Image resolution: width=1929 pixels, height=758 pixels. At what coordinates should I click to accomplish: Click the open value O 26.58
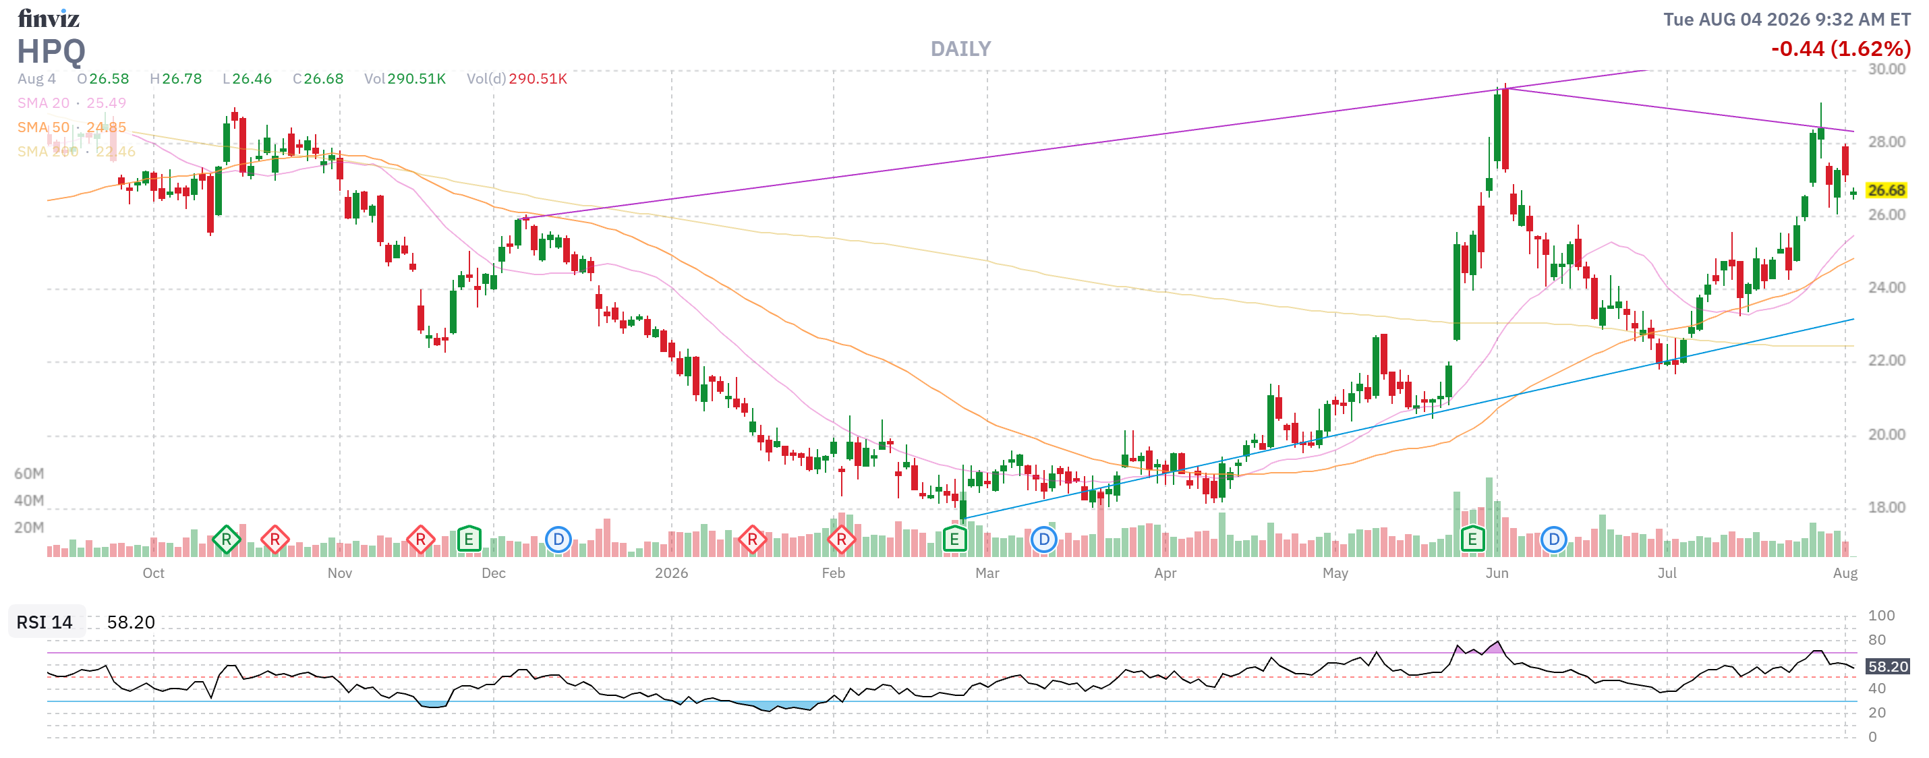[103, 79]
